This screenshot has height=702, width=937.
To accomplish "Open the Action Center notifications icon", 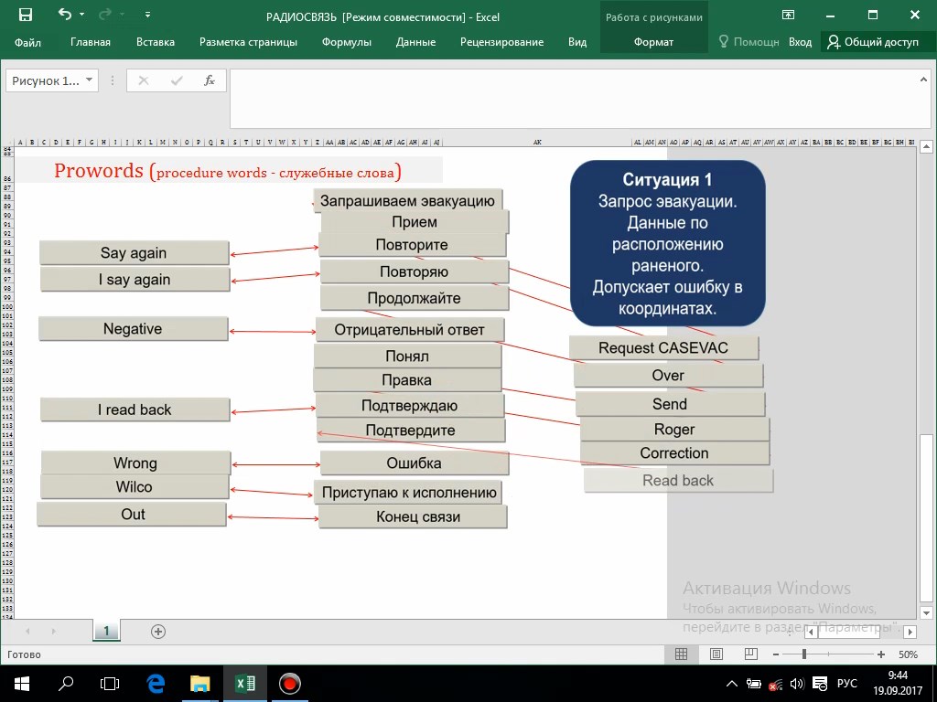I will pos(820,684).
